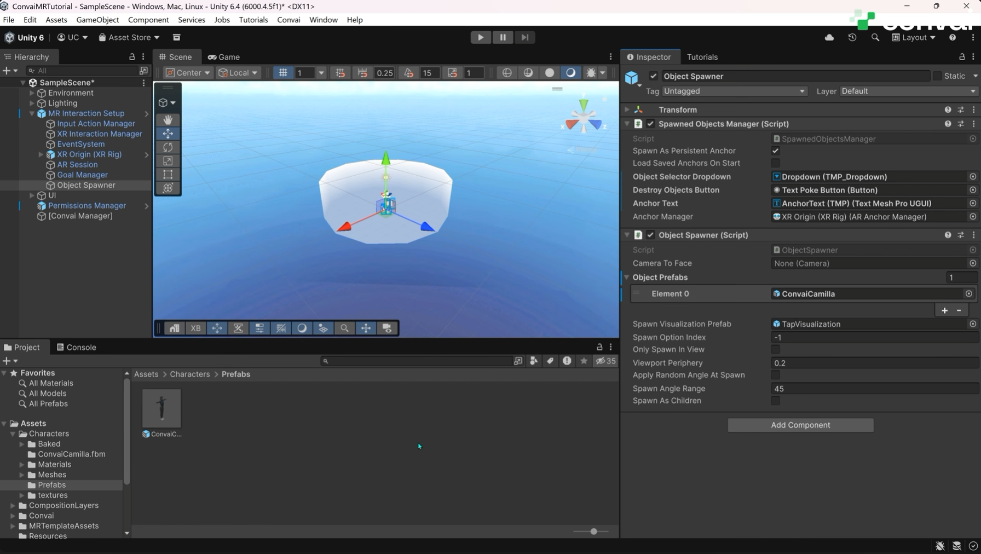Expand the Environment object in Hierarchy
The height and width of the screenshot is (554, 981).
point(32,93)
